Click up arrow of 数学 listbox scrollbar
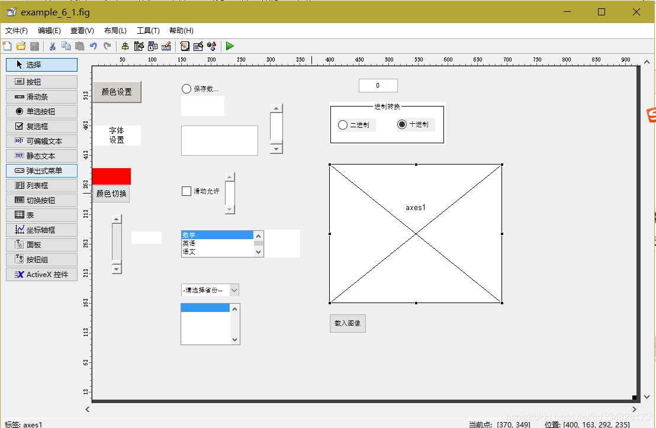 (259, 236)
